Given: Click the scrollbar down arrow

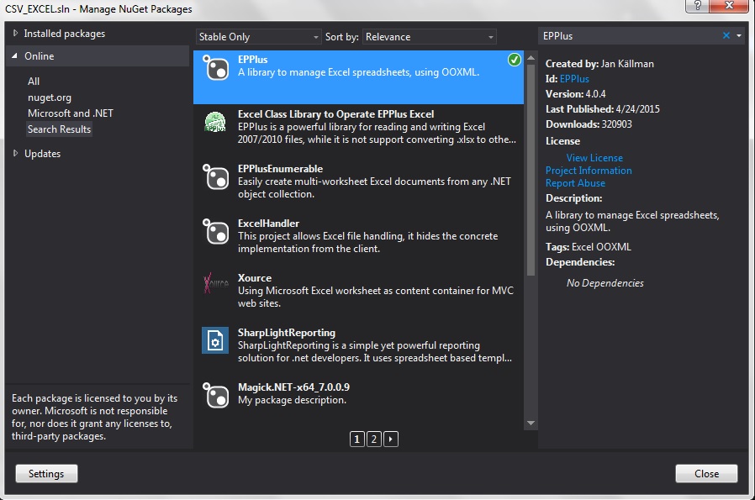Looking at the screenshot, I should point(531,424).
